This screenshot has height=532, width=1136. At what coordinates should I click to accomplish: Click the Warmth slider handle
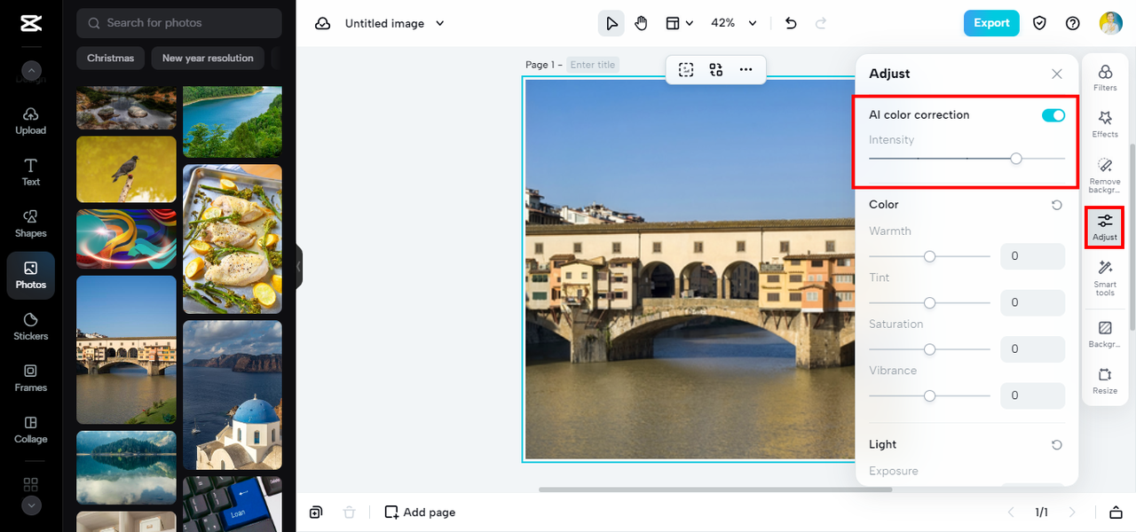click(929, 256)
